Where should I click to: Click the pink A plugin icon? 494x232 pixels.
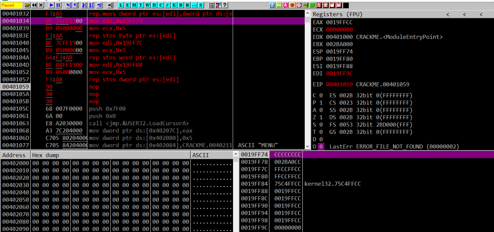click(x=286, y=5)
